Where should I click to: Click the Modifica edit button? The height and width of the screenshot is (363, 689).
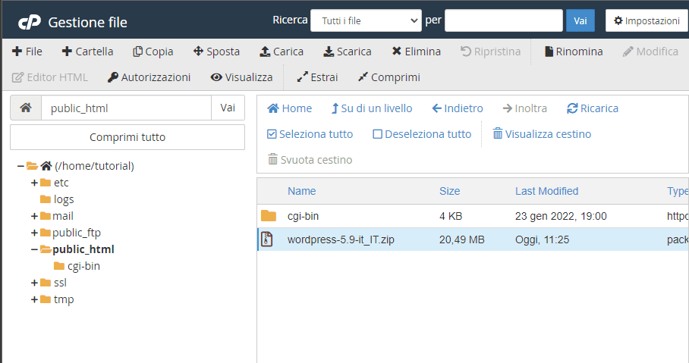tap(650, 52)
